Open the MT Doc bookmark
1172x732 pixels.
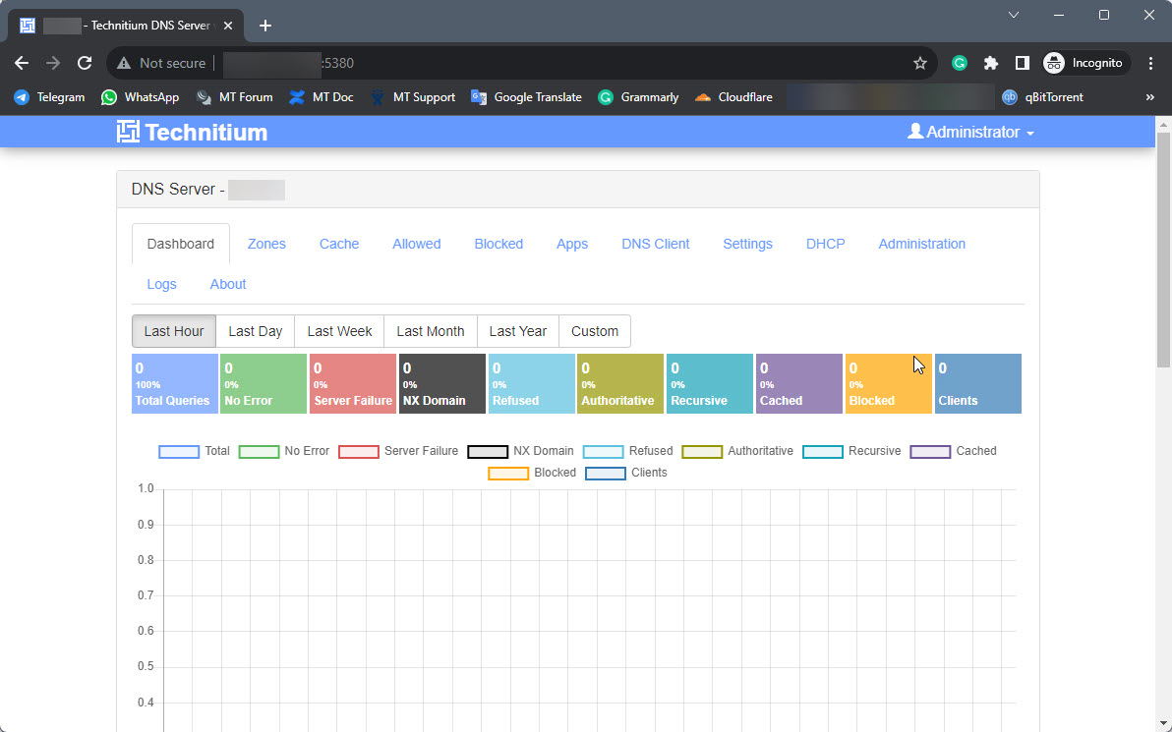(x=322, y=97)
